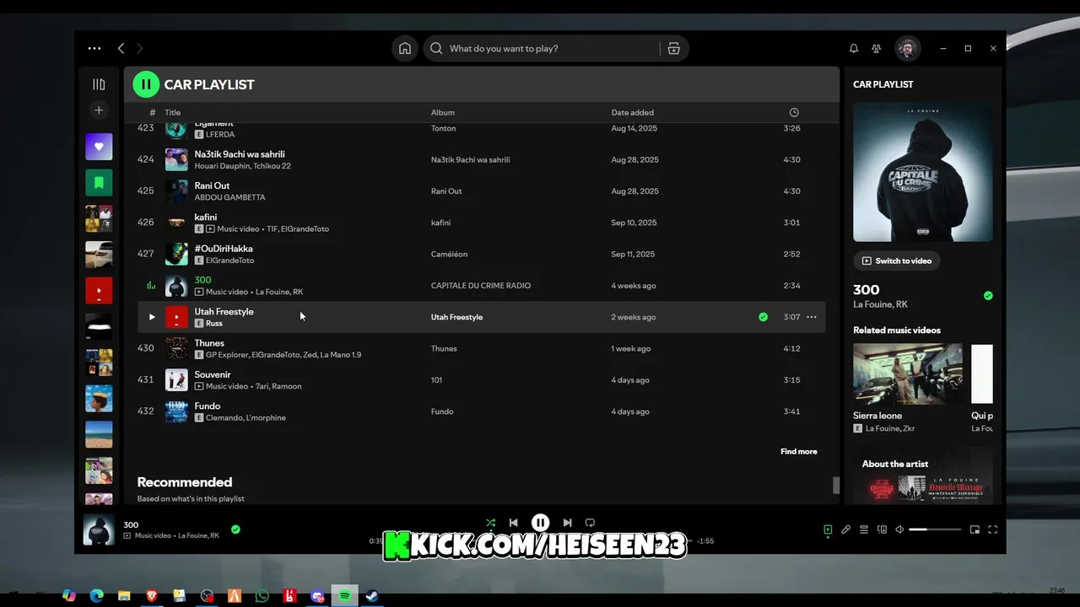Skip to the next track

pyautogui.click(x=568, y=523)
